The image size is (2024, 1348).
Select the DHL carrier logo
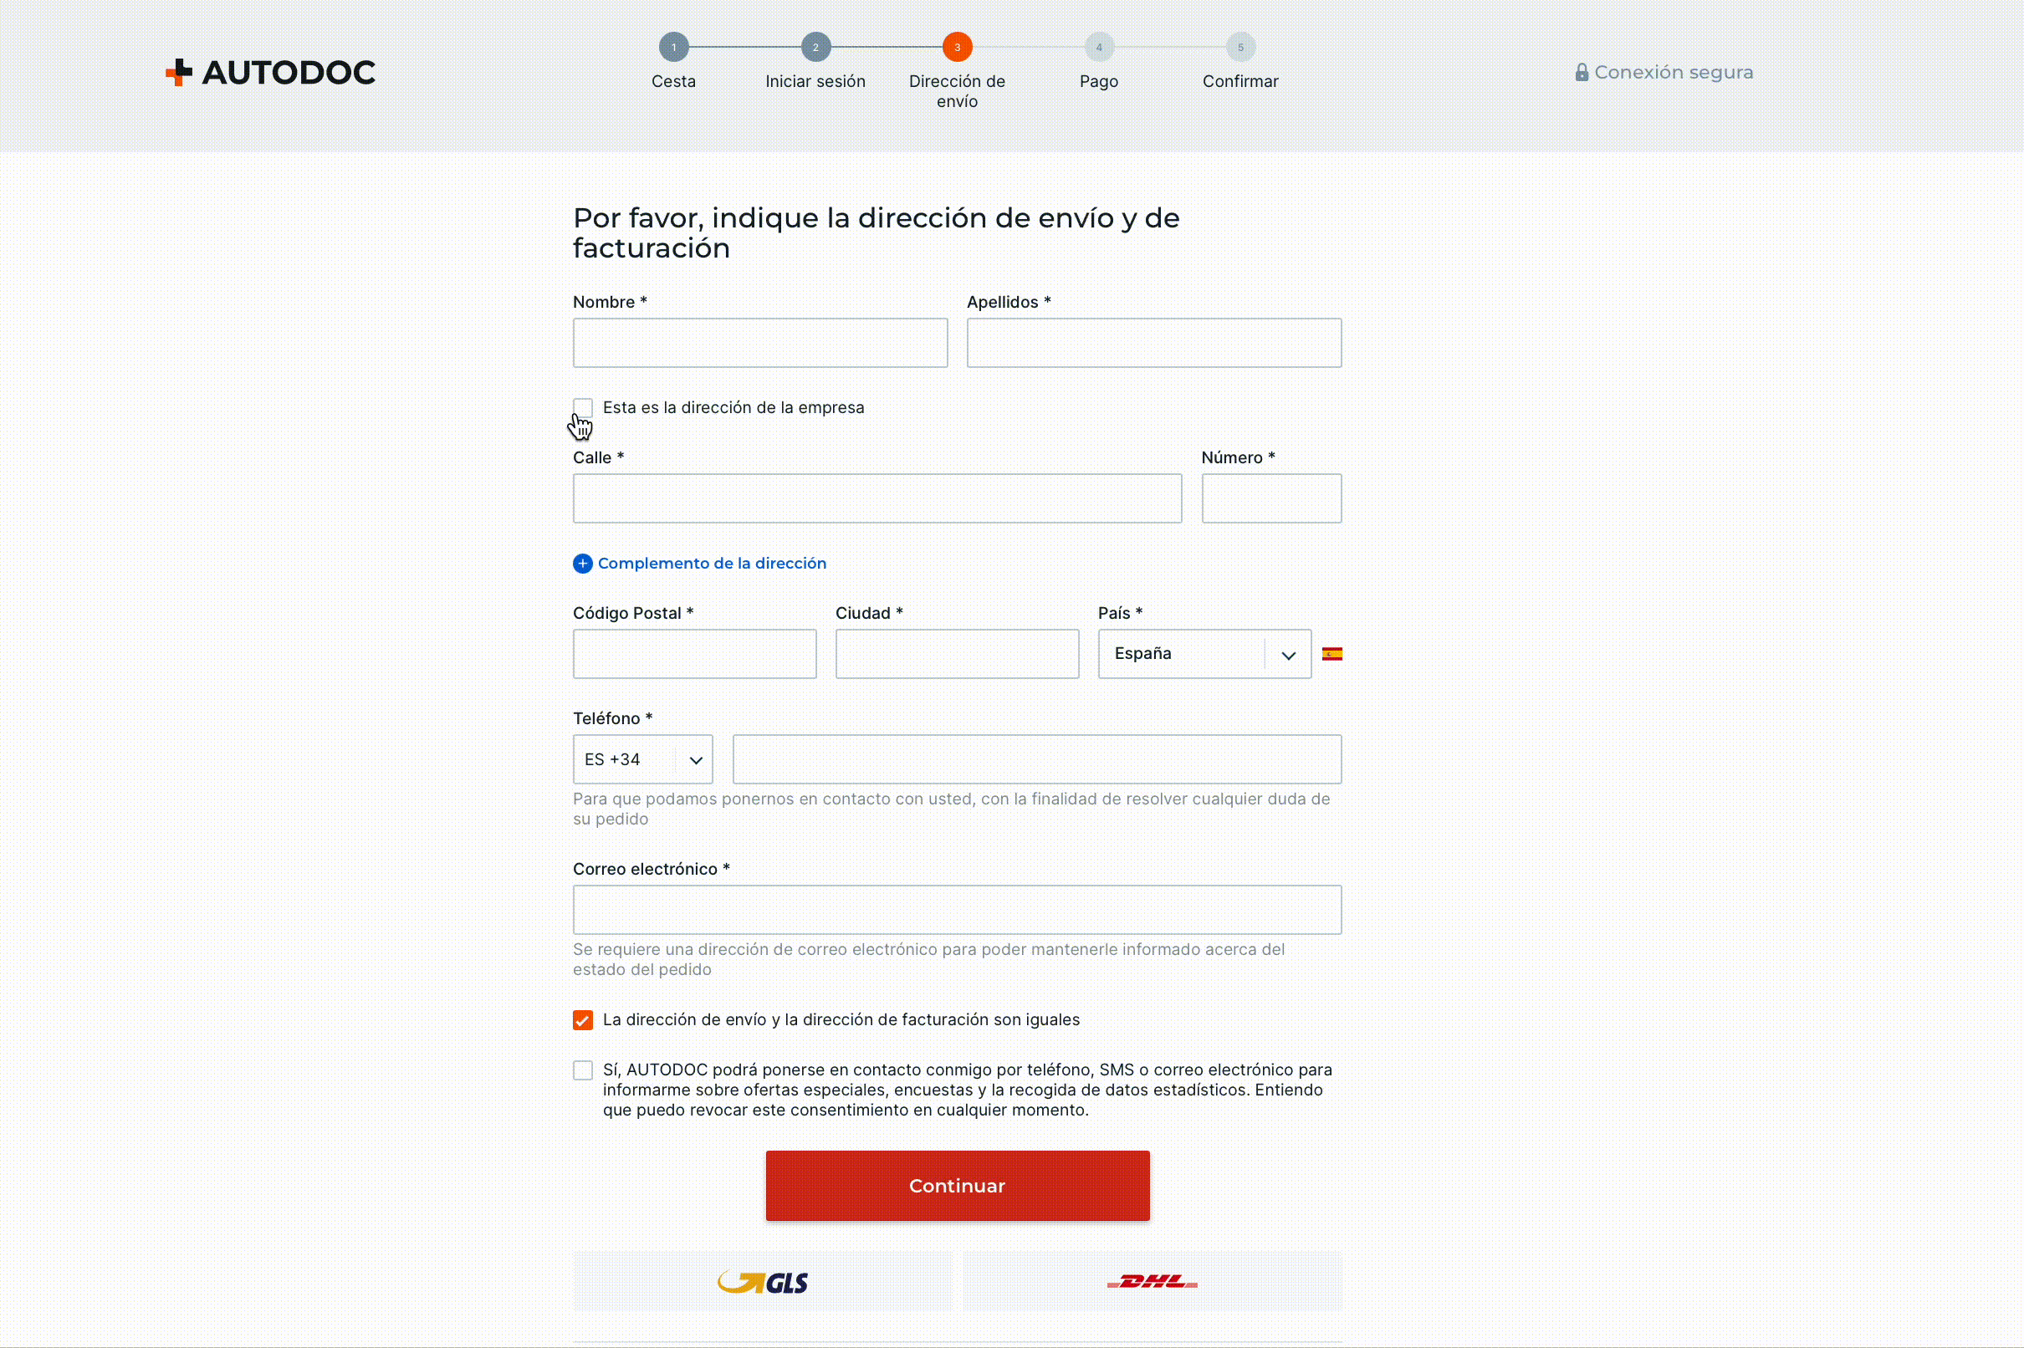[x=1153, y=1282]
